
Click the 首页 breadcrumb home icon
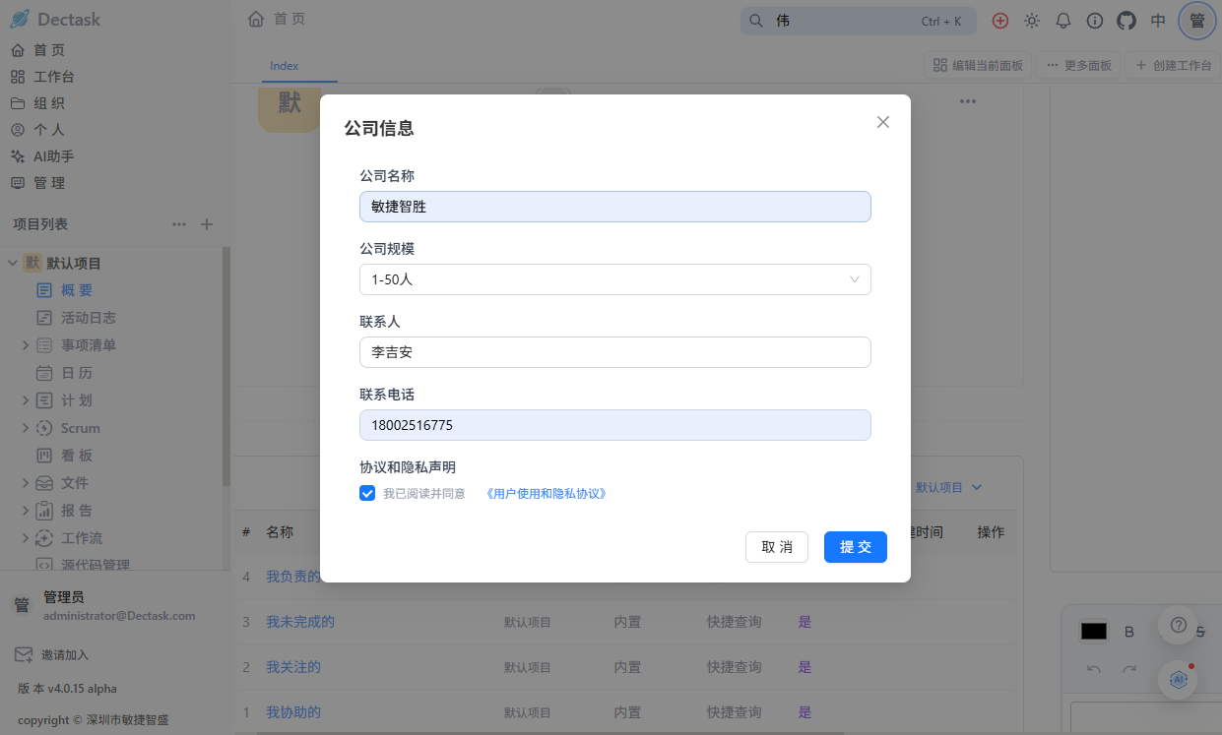[x=256, y=19]
